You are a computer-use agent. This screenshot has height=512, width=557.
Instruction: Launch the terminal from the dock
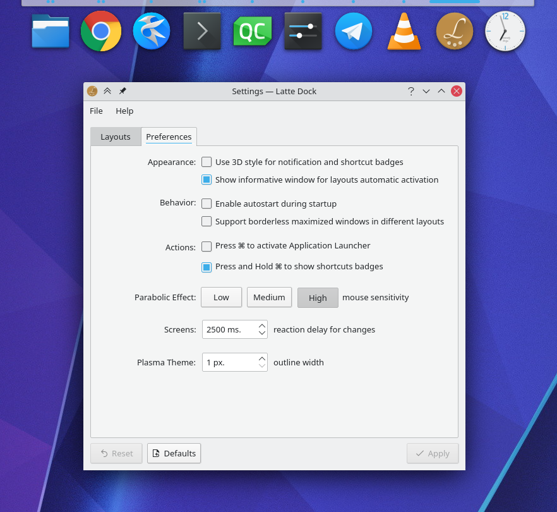202,31
